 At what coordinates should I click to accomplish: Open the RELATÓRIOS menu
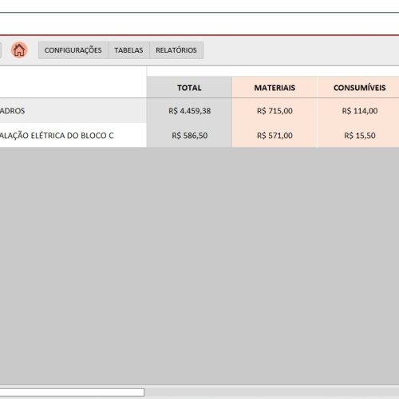pyautogui.click(x=176, y=50)
